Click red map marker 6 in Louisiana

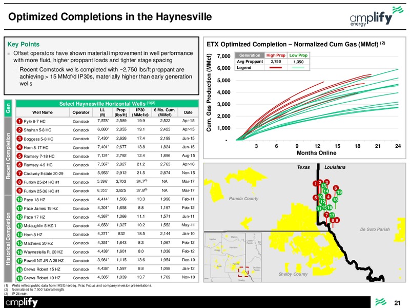pyautogui.click(x=336, y=188)
